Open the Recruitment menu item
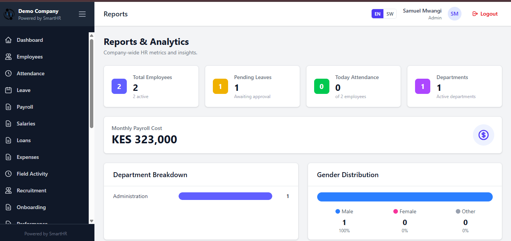Screen dimensions: 511x241 pos(31,190)
